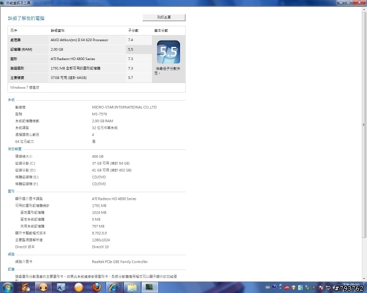367x293 pixels.
Task: Launch Firefox from the taskbar
Action: tap(96, 287)
